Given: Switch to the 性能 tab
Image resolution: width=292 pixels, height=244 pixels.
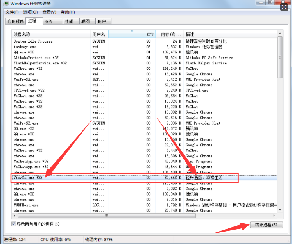Looking at the screenshot, I should click(x=71, y=21).
